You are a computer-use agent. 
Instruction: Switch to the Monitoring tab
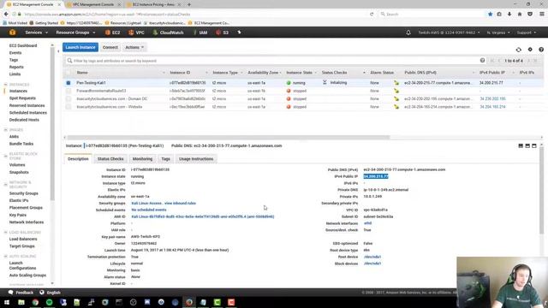[142, 159]
